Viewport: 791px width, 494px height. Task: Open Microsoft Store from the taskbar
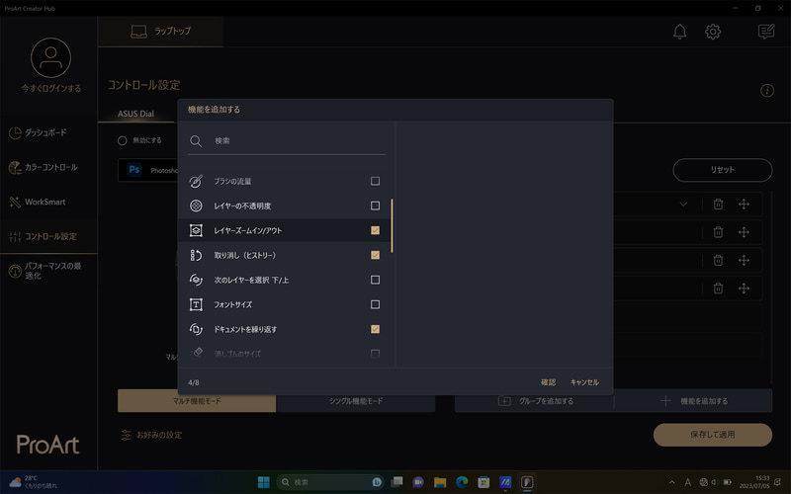[x=483, y=482]
